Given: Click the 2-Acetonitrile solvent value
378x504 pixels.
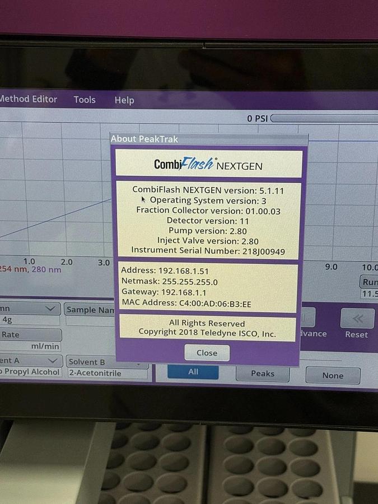Looking at the screenshot, I should tap(108, 373).
